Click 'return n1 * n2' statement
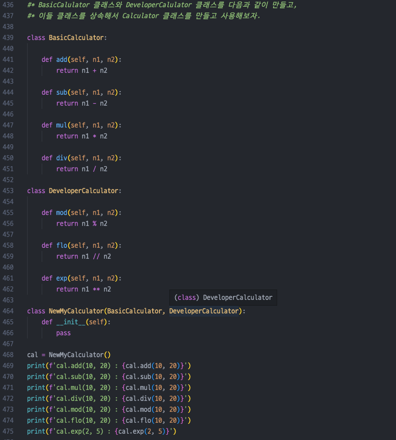396x440 pixels. [x=82, y=136]
